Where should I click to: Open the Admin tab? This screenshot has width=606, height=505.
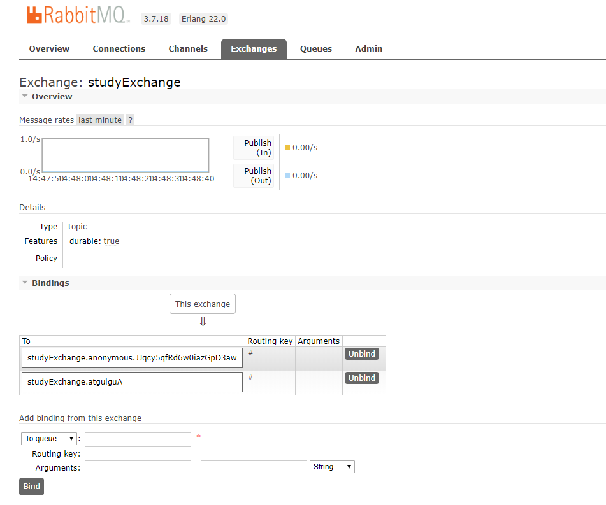pos(368,48)
